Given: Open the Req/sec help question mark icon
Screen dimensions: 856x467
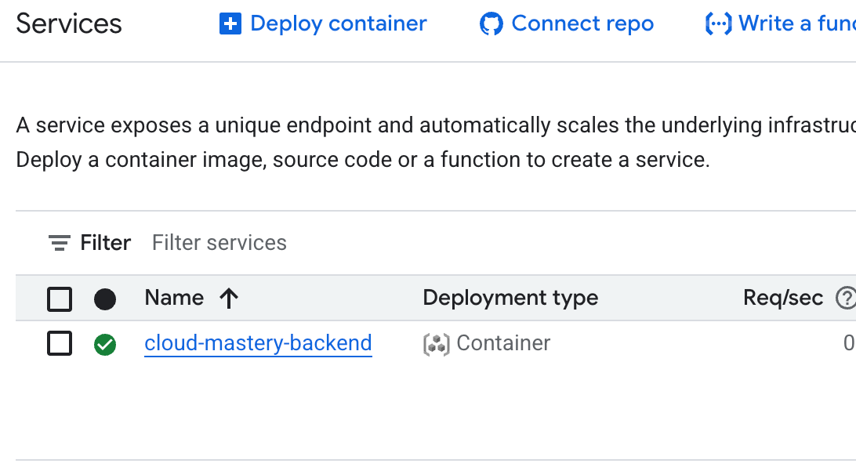Looking at the screenshot, I should point(845,298).
